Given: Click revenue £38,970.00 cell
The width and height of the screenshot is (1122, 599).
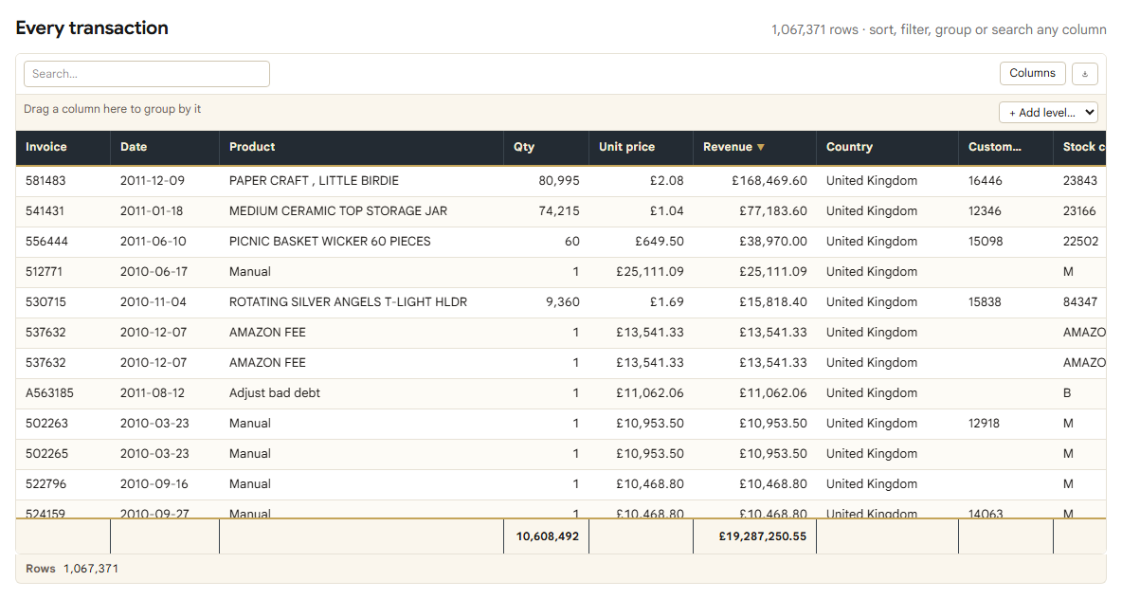Looking at the screenshot, I should click(755, 242).
